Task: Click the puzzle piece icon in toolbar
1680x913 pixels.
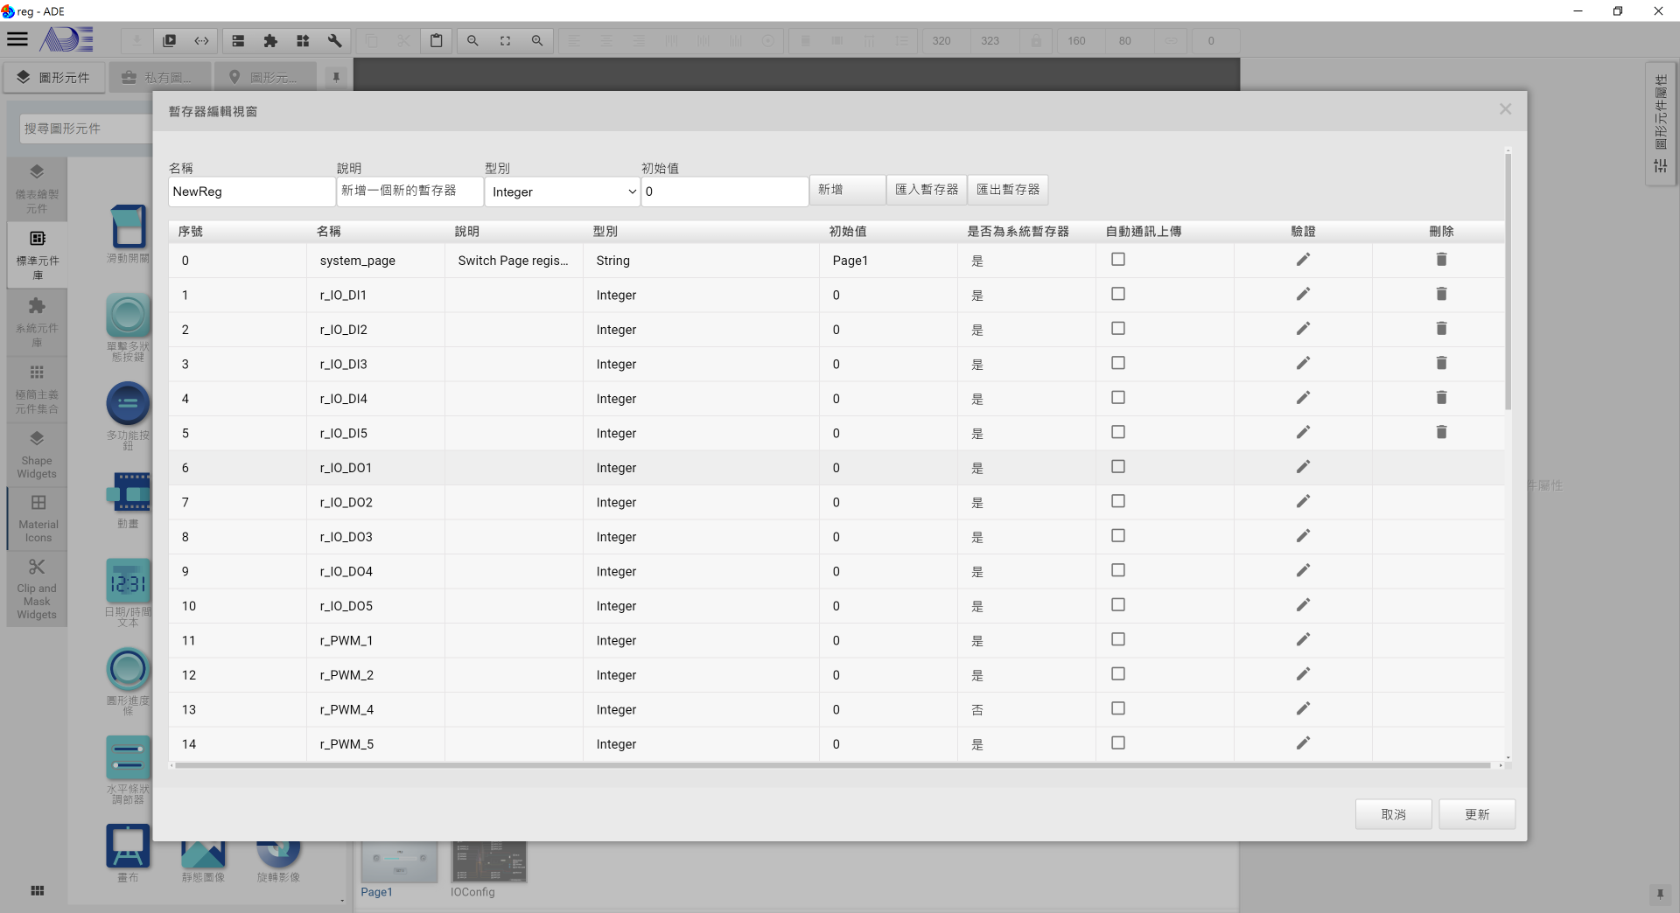Action: click(x=270, y=41)
